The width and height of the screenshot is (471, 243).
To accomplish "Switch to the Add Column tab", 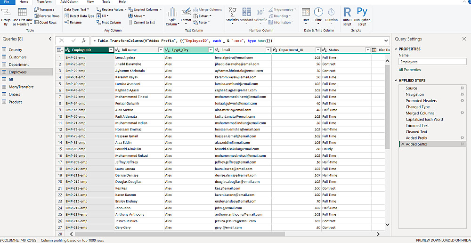I will [x=70, y=2].
